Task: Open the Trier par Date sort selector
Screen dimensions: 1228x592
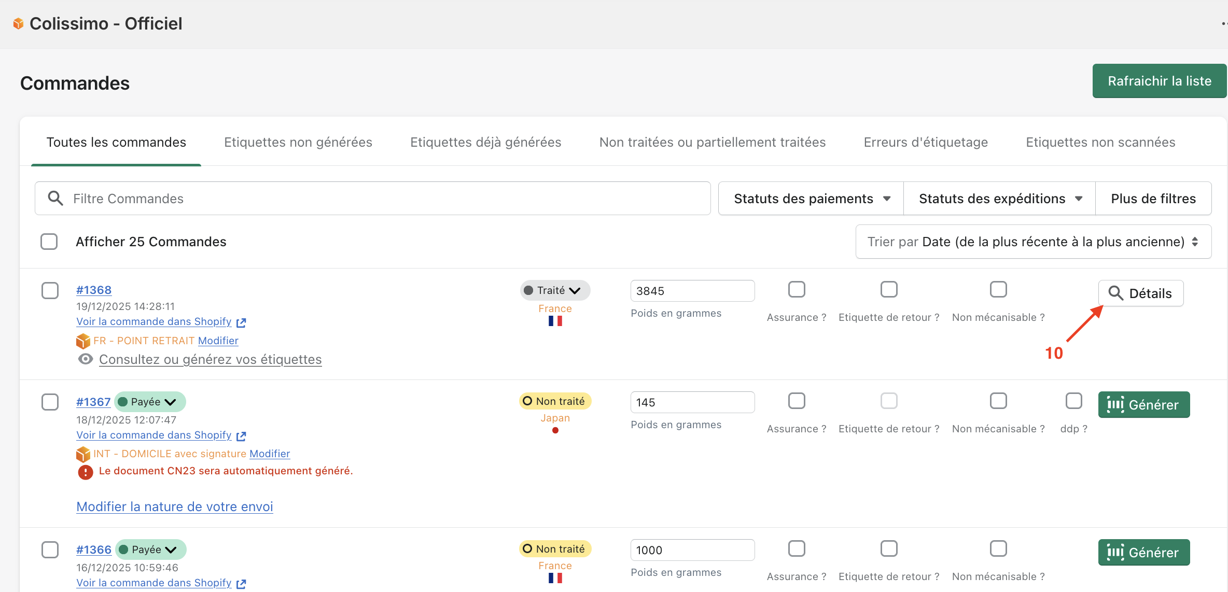Action: pos(1033,242)
